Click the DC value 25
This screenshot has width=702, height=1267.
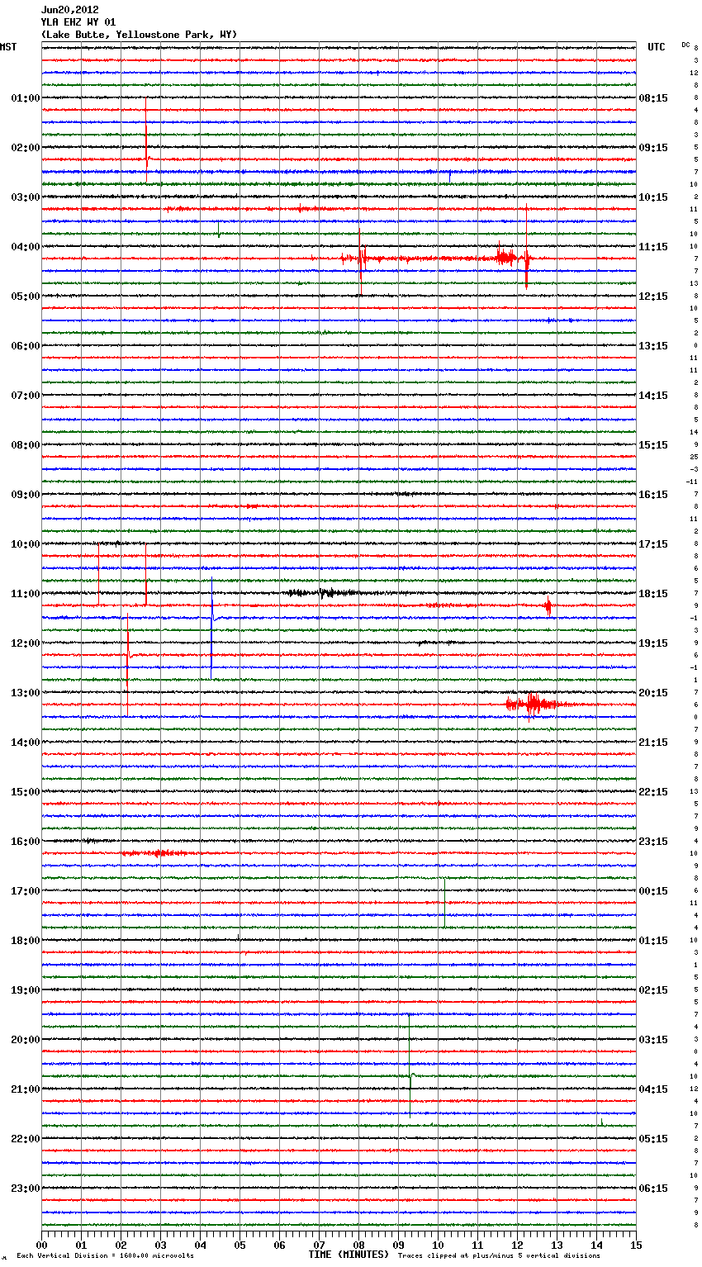pos(695,457)
